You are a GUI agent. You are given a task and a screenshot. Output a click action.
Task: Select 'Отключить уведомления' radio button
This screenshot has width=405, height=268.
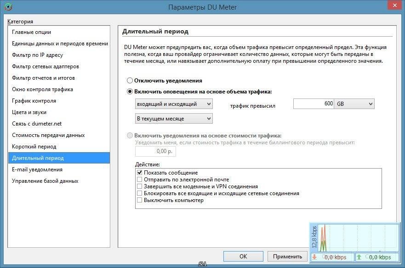point(130,81)
